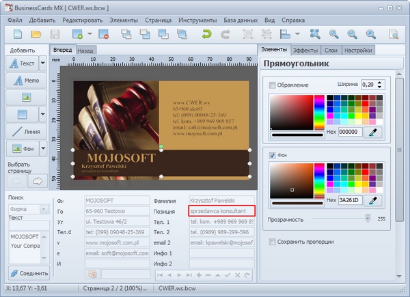Enable the Обрамление checkbox
The height and width of the screenshot is (297, 410).
point(273,85)
